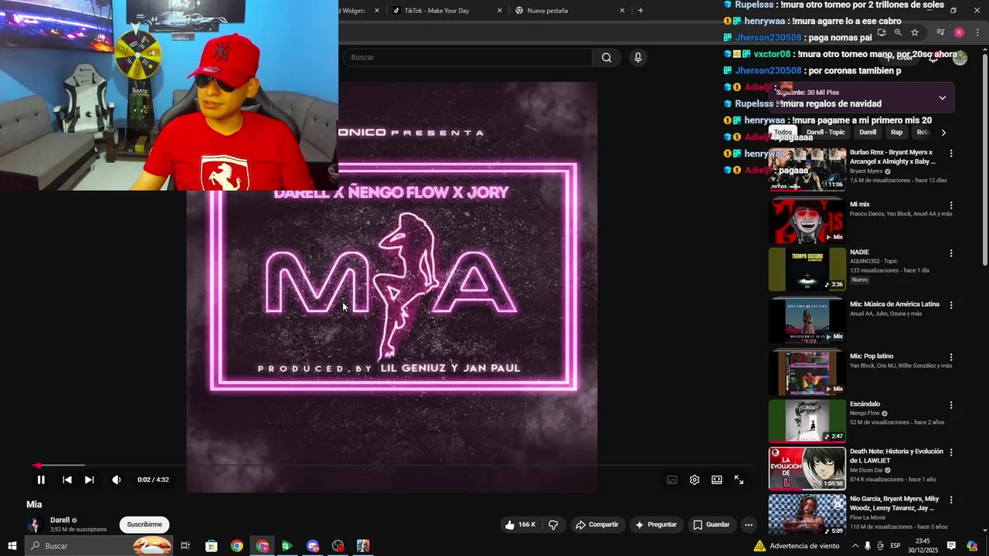
Task: Dislike the Mia video
Action: (553, 524)
